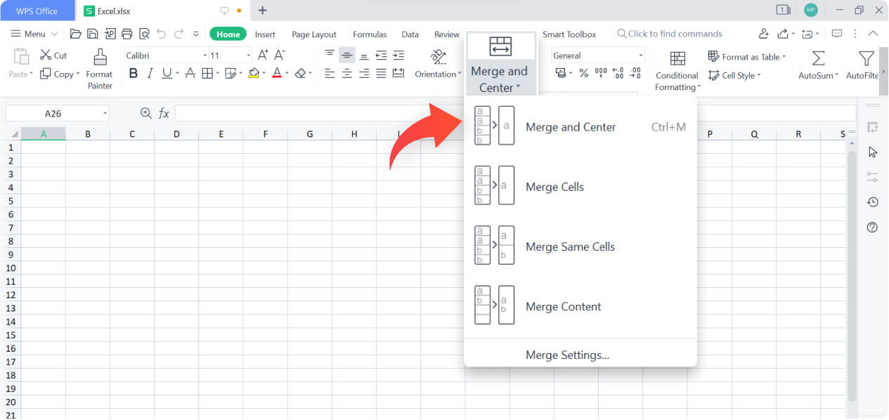Open Merge Settings at the menu bottom
This screenshot has height=420, width=889.
click(567, 355)
